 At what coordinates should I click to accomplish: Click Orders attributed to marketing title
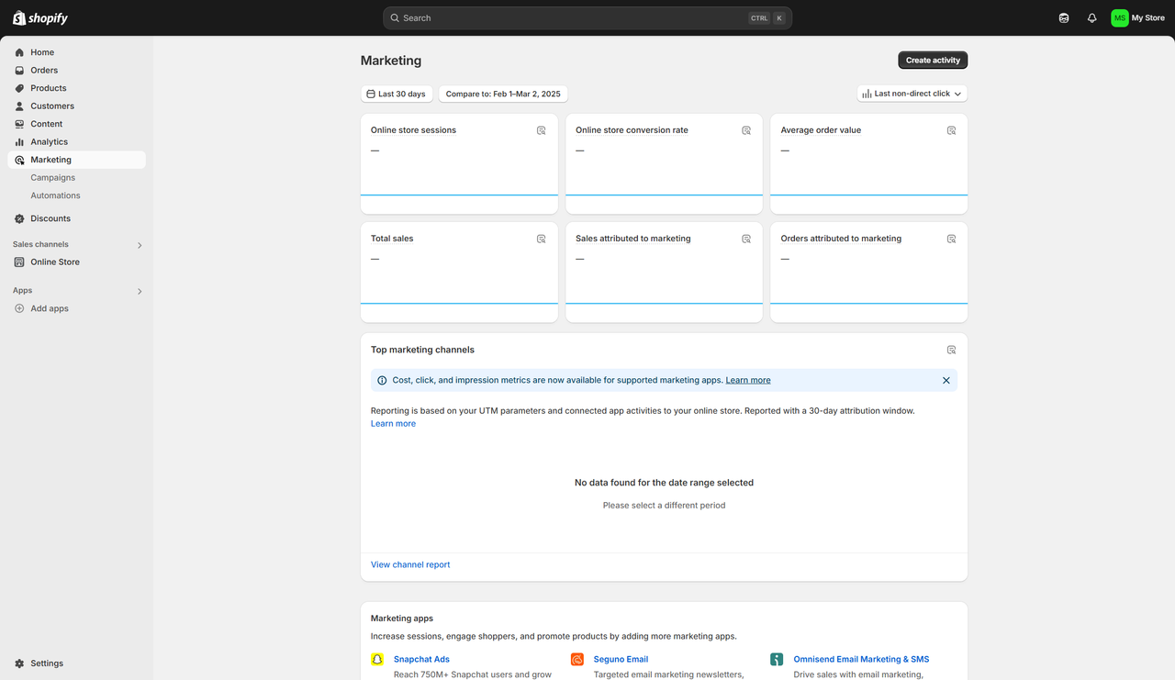(841, 239)
